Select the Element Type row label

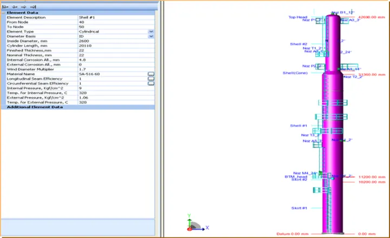[x=20, y=31]
